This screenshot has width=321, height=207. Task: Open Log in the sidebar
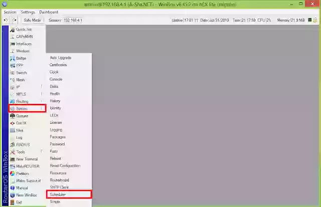(x=27, y=137)
